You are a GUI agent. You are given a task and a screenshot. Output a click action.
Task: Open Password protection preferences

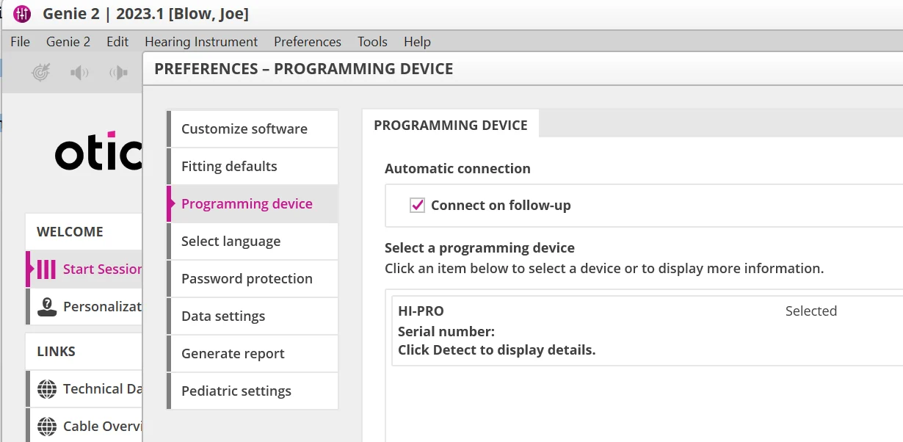coord(253,279)
